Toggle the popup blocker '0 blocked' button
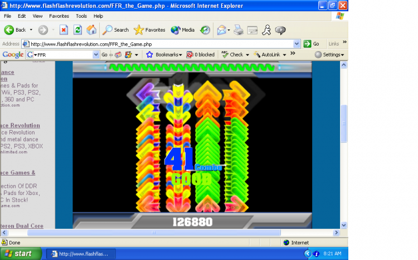The height and width of the screenshot is (260, 418). click(200, 54)
